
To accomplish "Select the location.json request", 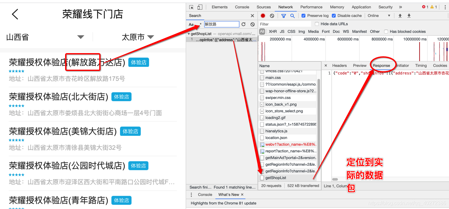I will click(288, 138).
